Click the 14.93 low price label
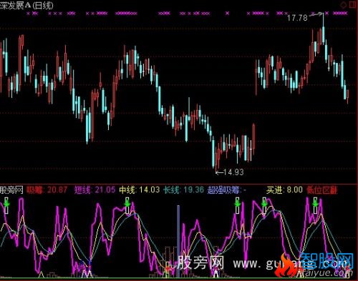358x281 pixels. click(x=233, y=172)
